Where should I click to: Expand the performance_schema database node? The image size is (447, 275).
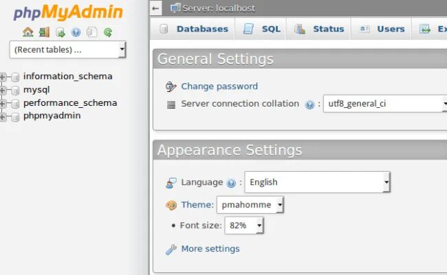pos(3,103)
